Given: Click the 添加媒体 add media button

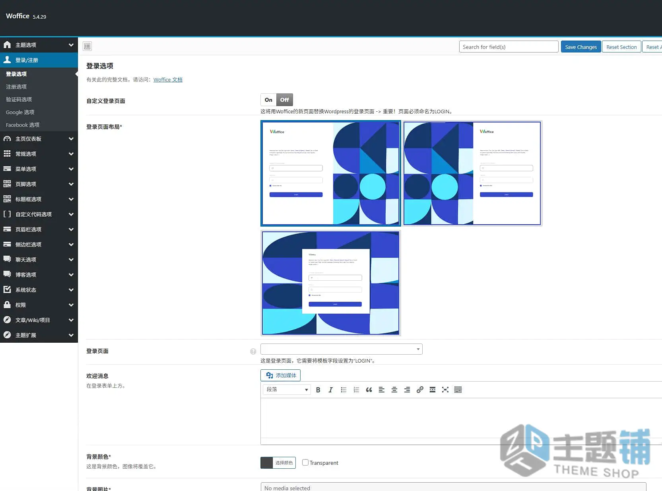Looking at the screenshot, I should coord(280,375).
